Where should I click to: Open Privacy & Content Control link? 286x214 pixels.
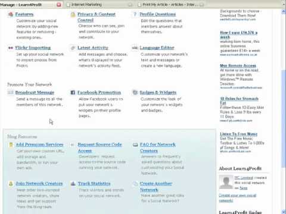pyautogui.click(x=97, y=17)
